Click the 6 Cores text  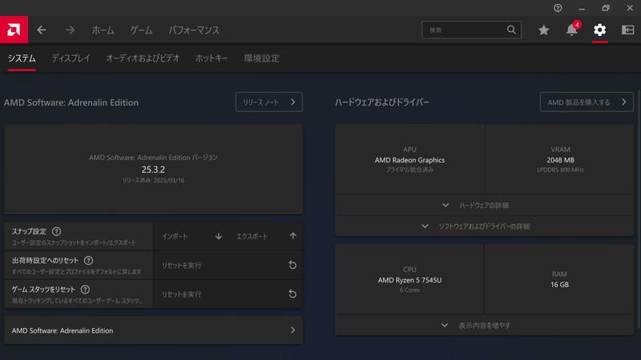click(409, 290)
